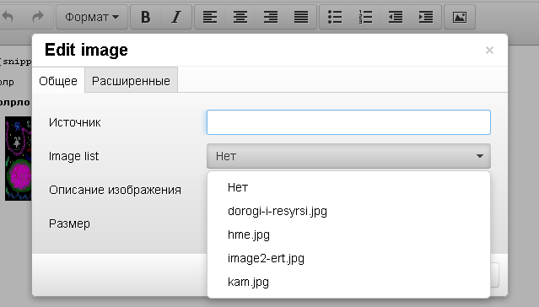The image size is (539, 307).
Task: Click the Источник label
Action: 74,122
